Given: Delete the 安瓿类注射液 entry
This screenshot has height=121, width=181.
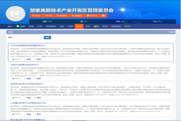Looking at the screenshot, I should (x=38, y=98).
